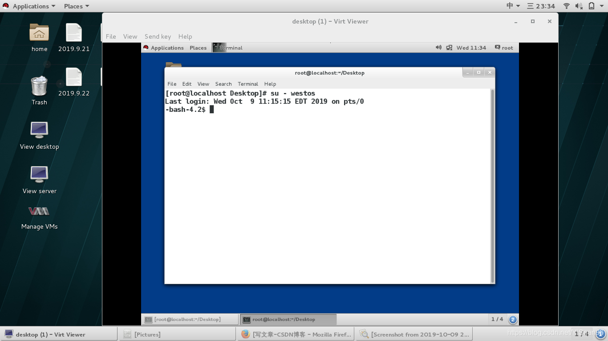Click the desktop (1) – Virt Viewer title

[330, 21]
